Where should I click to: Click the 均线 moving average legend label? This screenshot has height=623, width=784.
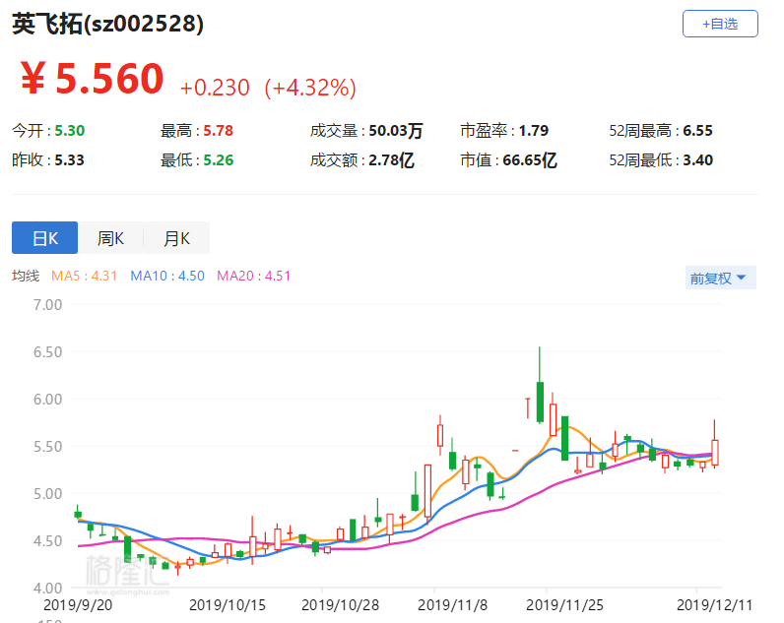(26, 276)
